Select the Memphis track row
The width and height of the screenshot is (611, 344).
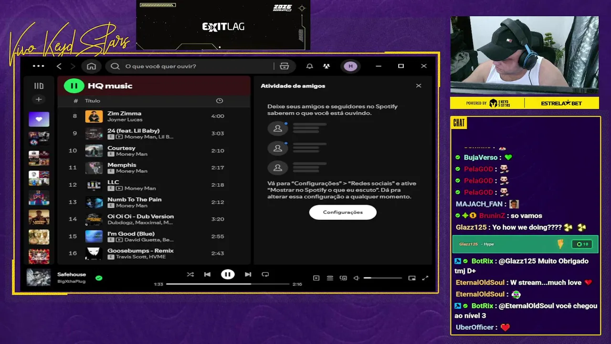click(154, 168)
